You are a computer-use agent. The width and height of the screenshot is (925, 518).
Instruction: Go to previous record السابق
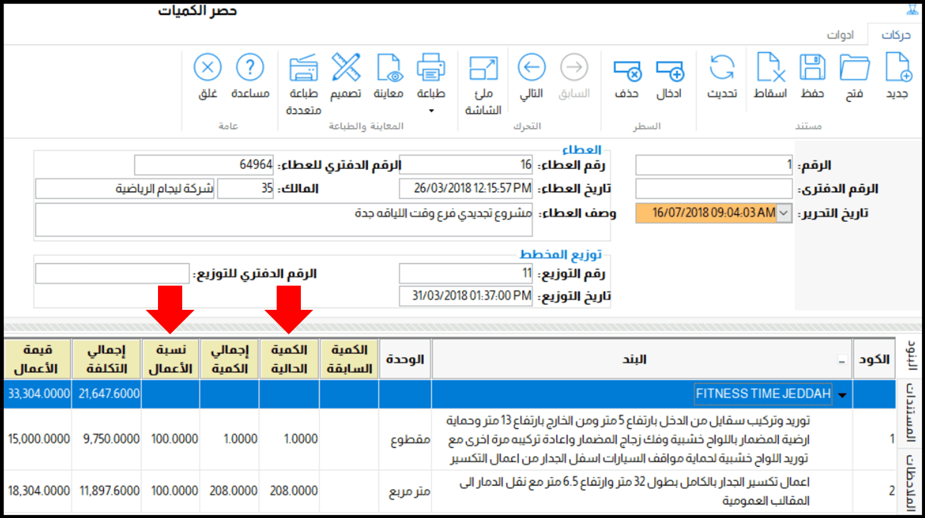coord(574,68)
